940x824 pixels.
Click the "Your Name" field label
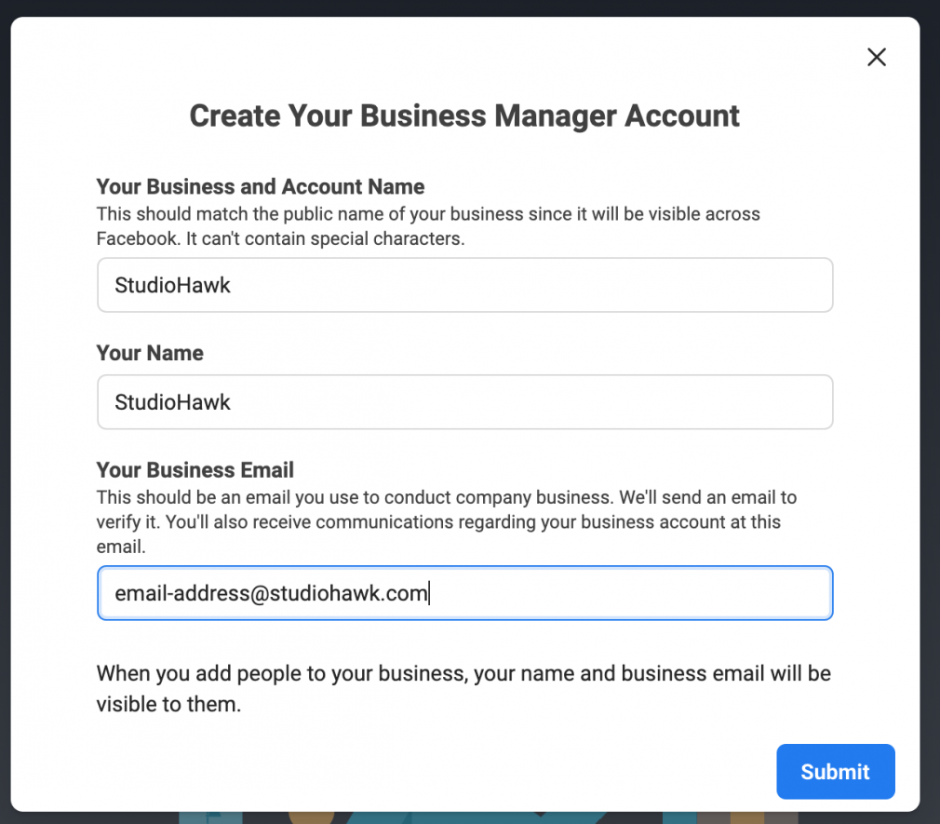coord(150,353)
